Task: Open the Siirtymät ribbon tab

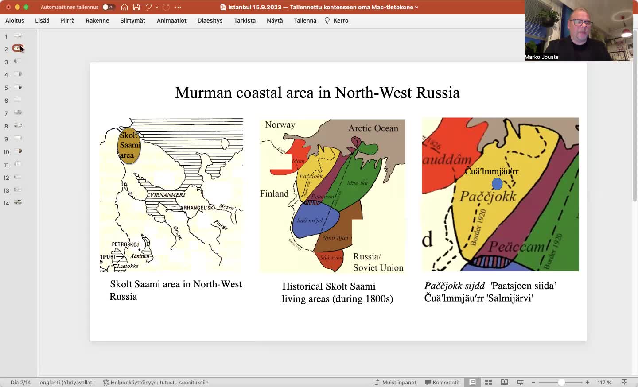Action: [x=132, y=20]
